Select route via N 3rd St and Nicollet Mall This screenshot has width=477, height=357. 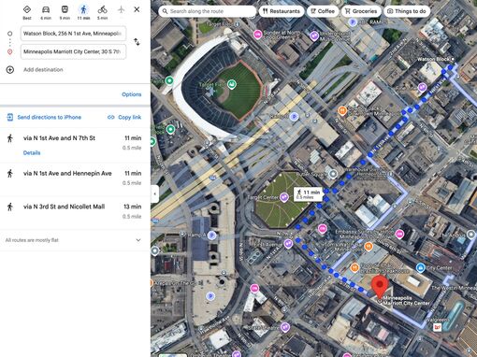[75, 212]
